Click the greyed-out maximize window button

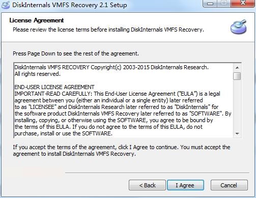coord(224,3)
